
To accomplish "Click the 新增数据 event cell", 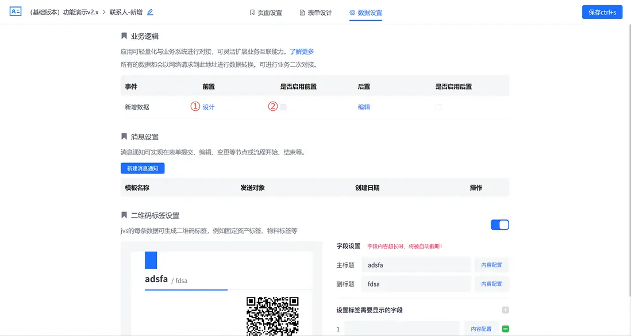I will [x=137, y=107].
